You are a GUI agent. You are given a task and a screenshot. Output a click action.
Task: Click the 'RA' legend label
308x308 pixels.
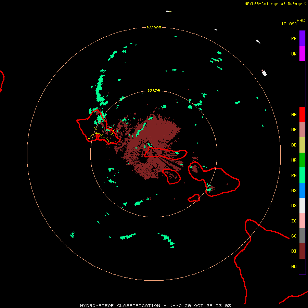pyautogui.click(x=294, y=176)
